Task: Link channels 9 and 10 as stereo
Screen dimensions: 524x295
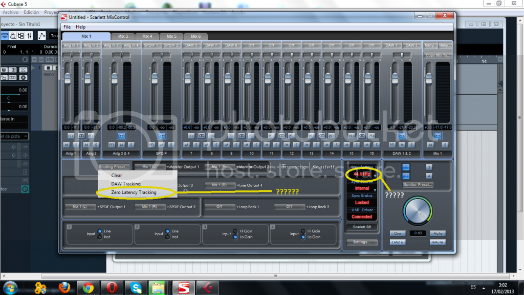Action: 242,136
